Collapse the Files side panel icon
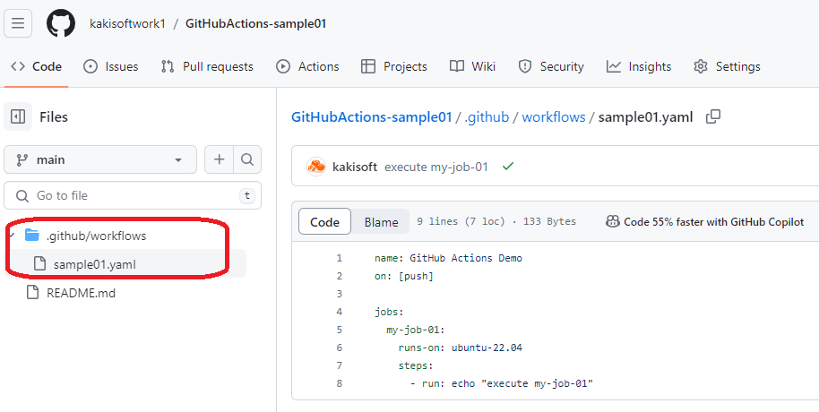The height and width of the screenshot is (412, 819). click(18, 116)
